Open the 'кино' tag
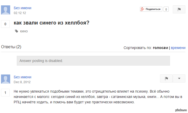 (x=24, y=31)
